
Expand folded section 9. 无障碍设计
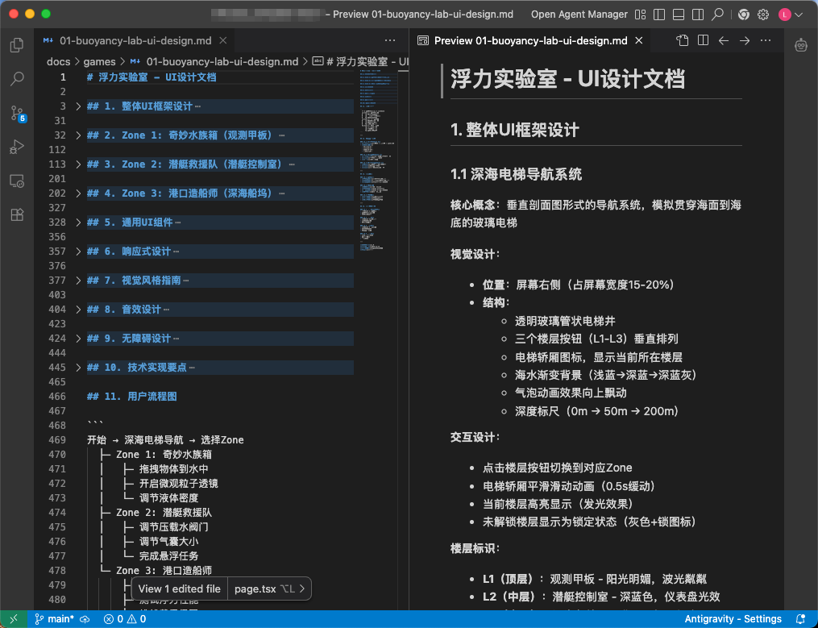[77, 339]
